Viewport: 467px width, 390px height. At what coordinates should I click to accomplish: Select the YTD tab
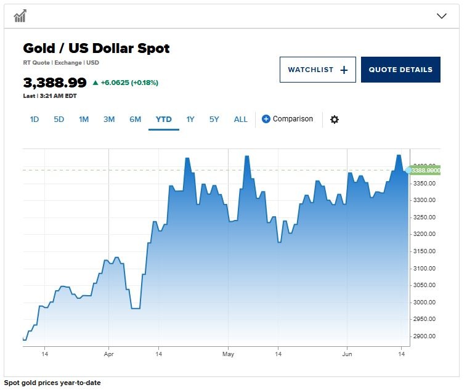[164, 120]
